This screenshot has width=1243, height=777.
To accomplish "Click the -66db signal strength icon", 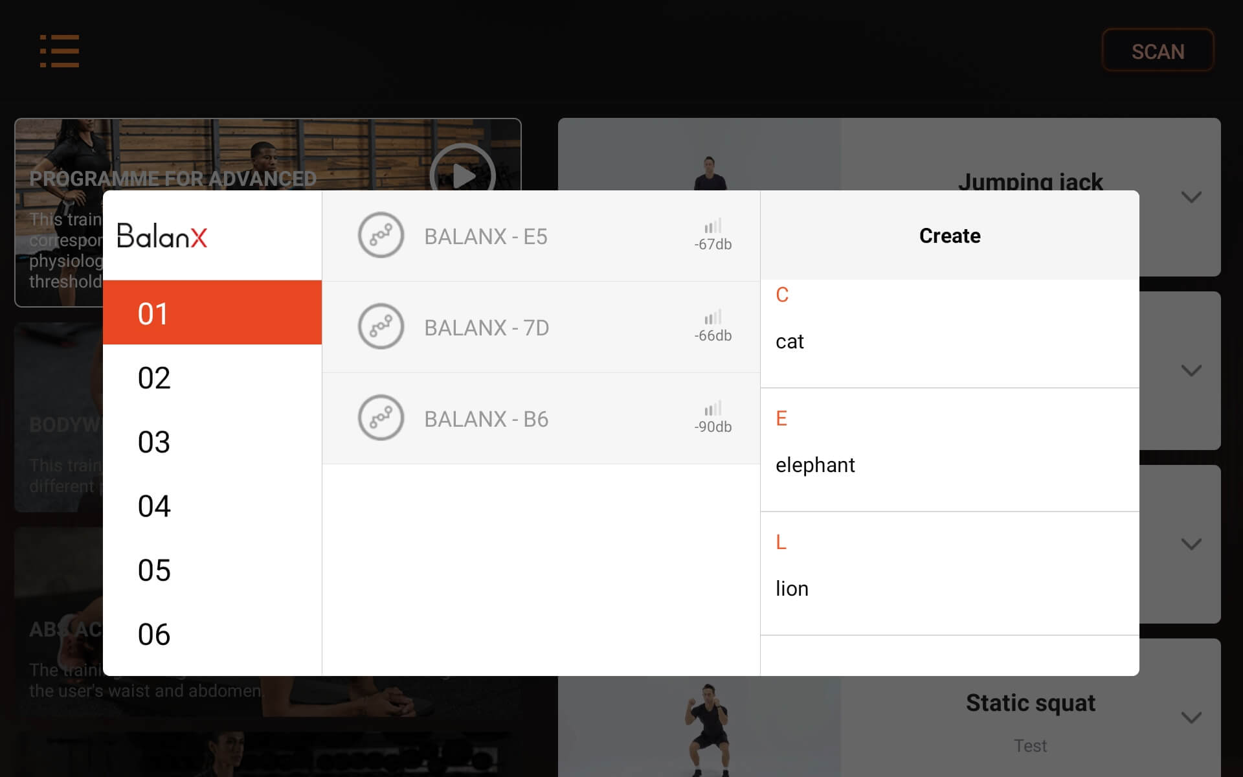I will click(x=713, y=317).
